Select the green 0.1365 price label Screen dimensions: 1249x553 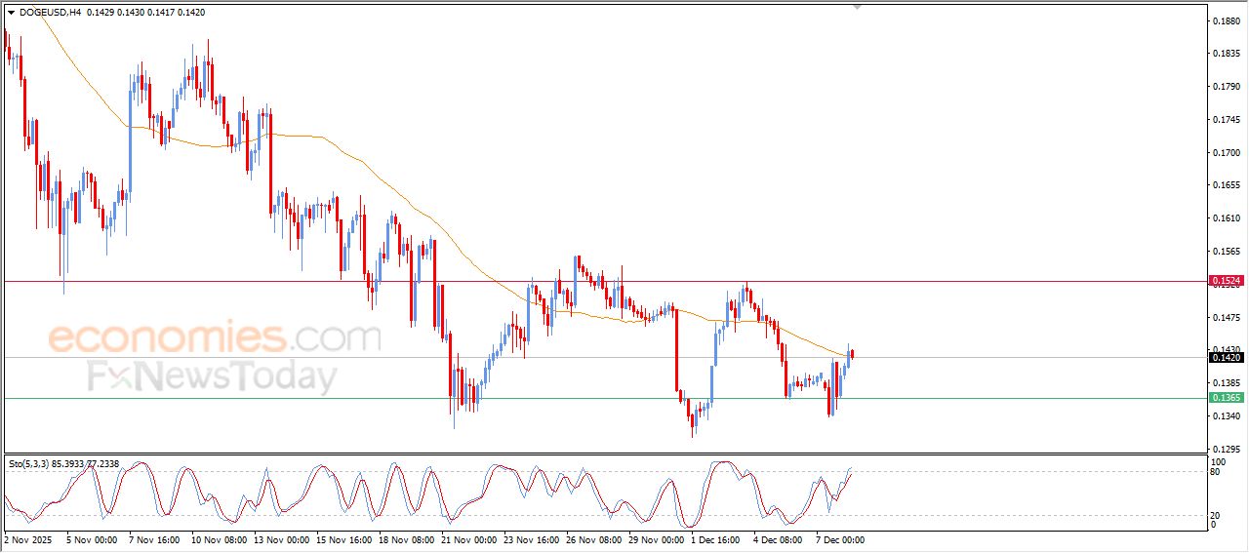click(1227, 398)
